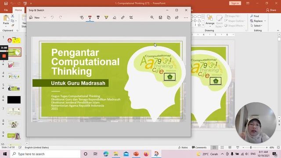The width and height of the screenshot is (281, 158).
Task: Copy the snip to clipboard
Action: click(169, 18)
